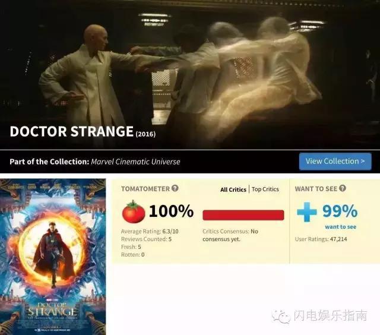This screenshot has width=380, height=335.
Task: Click the Want To See help icon
Action: tap(342, 188)
